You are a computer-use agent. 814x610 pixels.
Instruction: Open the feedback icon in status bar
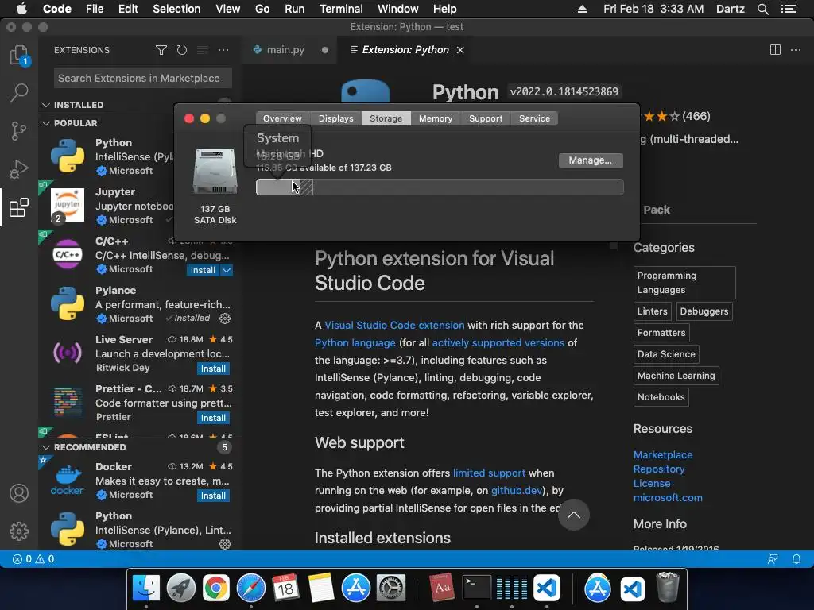[x=773, y=559]
